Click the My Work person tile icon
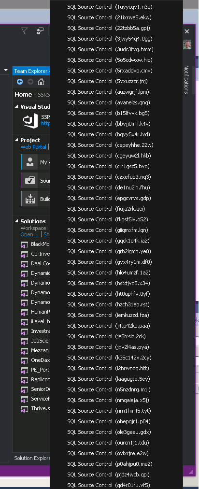This screenshot has height=489, width=199. coord(29,162)
